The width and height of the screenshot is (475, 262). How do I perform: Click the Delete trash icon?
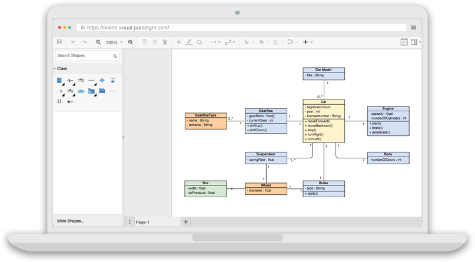pyautogui.click(x=165, y=42)
